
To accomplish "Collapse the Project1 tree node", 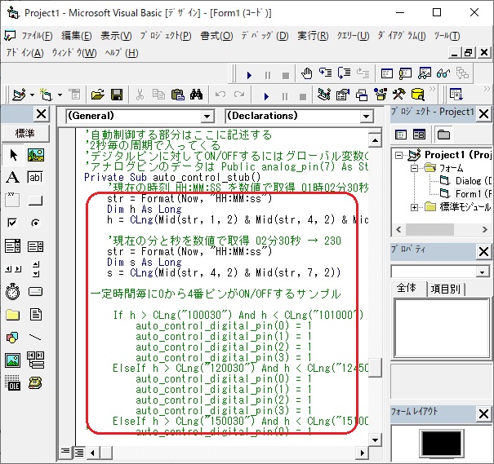I will pos(398,155).
